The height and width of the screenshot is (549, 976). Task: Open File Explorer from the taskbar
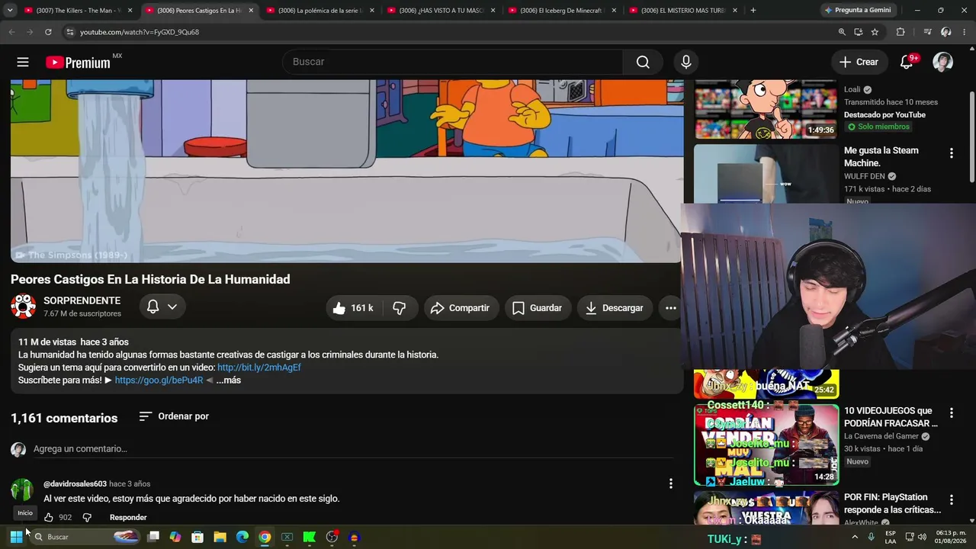(x=220, y=537)
